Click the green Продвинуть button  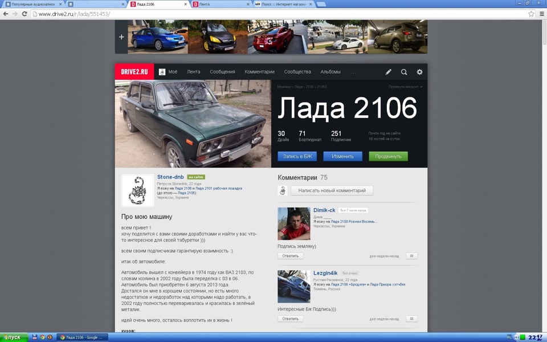[388, 156]
